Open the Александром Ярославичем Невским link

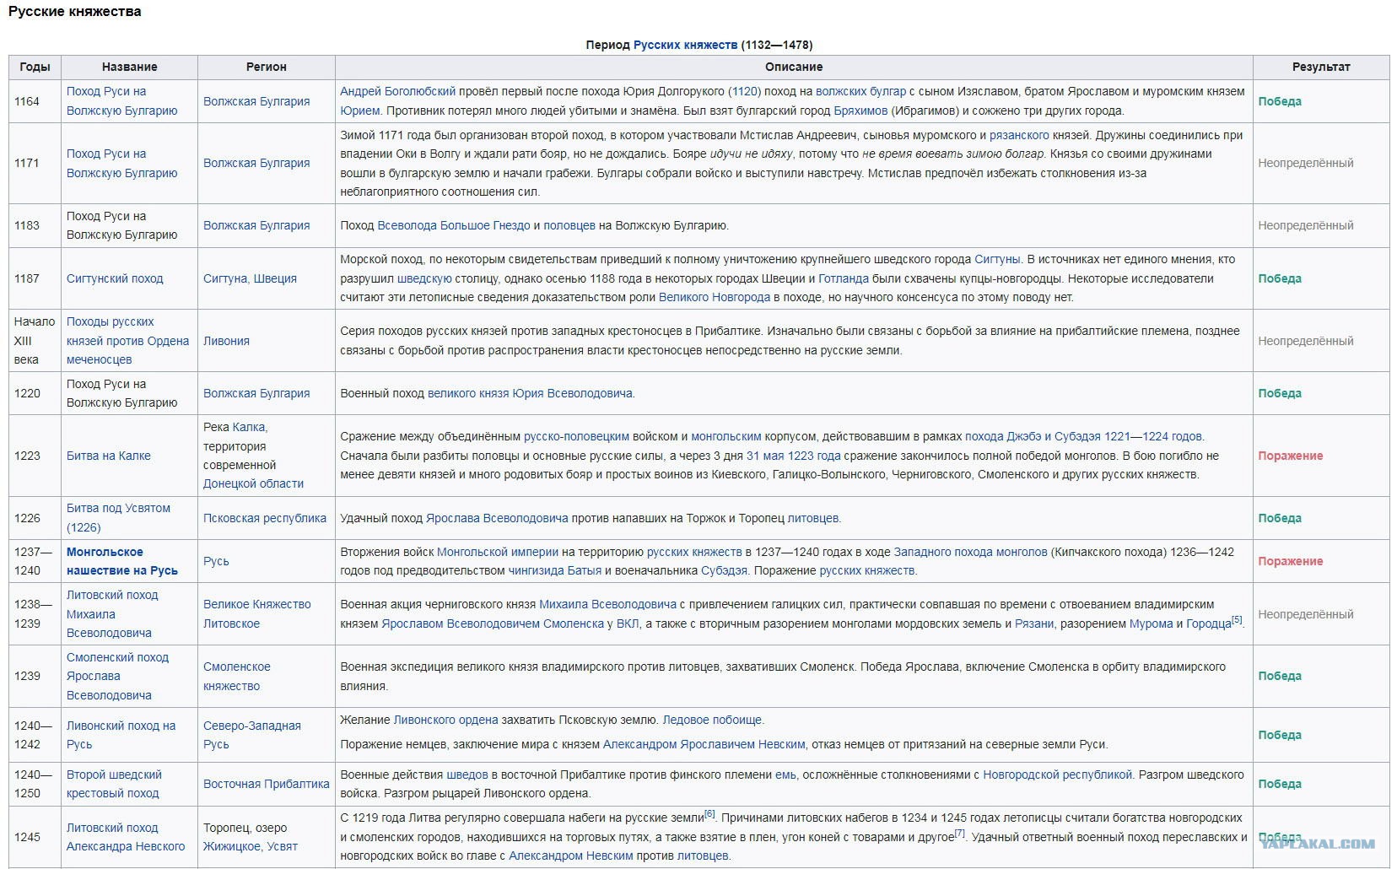(x=704, y=744)
